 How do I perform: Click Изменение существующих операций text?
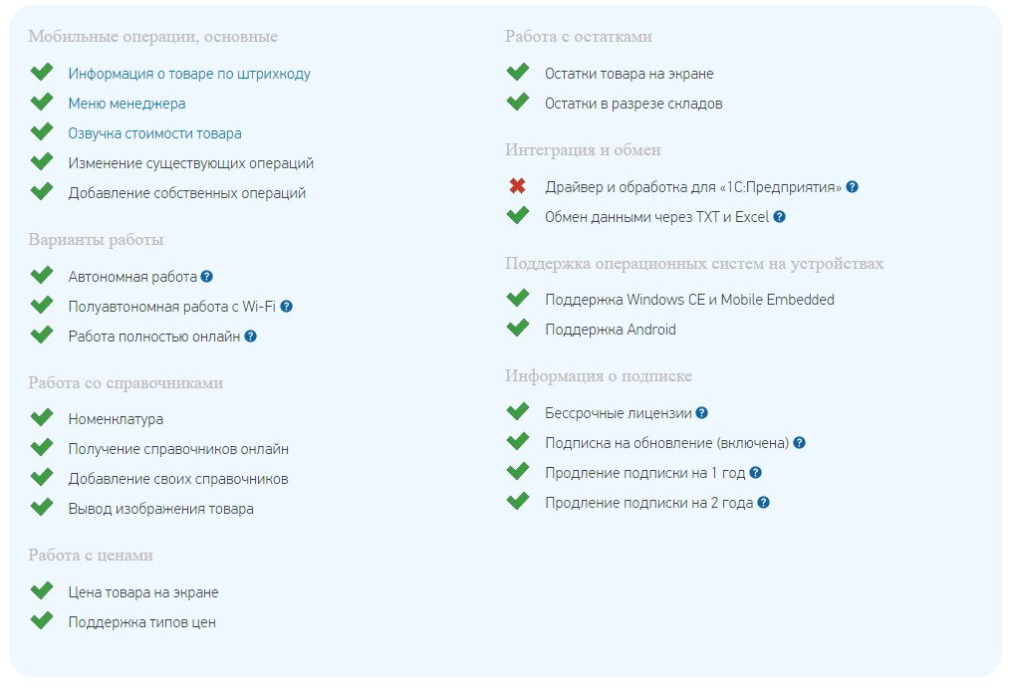tap(191, 163)
